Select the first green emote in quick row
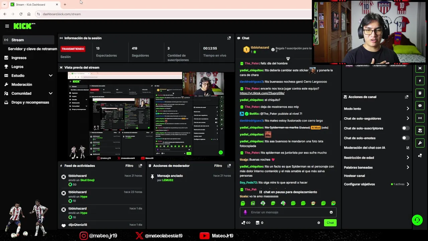This screenshot has height=241, width=428. 243,203
